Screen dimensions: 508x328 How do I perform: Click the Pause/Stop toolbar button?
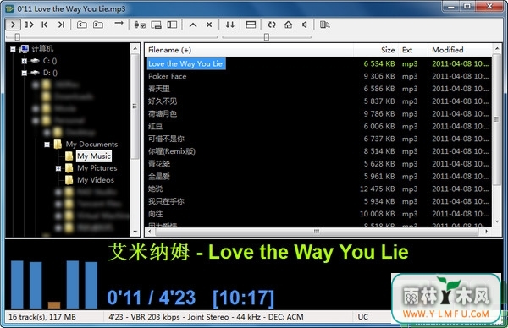[29, 25]
